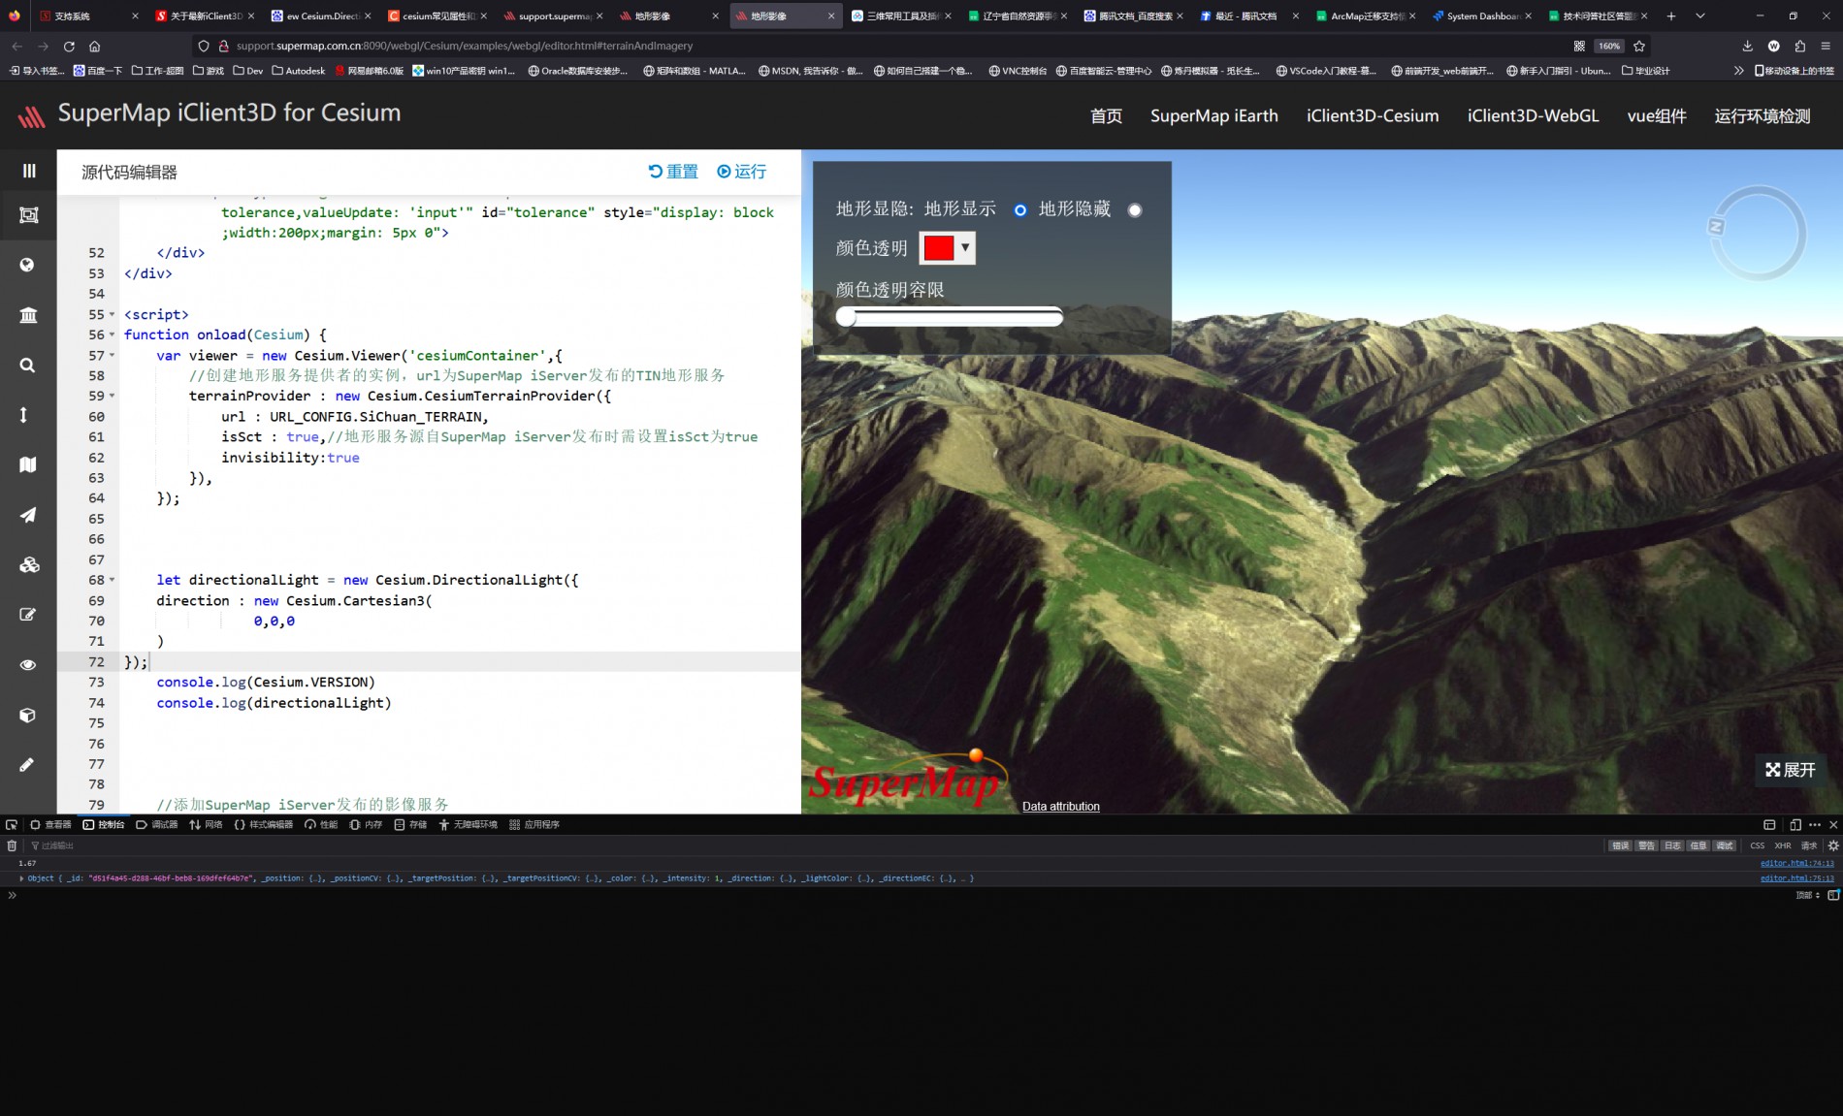Screen dimensions: 1843x1116
Task: Toggle the 警告 console filter
Action: (x=1647, y=846)
